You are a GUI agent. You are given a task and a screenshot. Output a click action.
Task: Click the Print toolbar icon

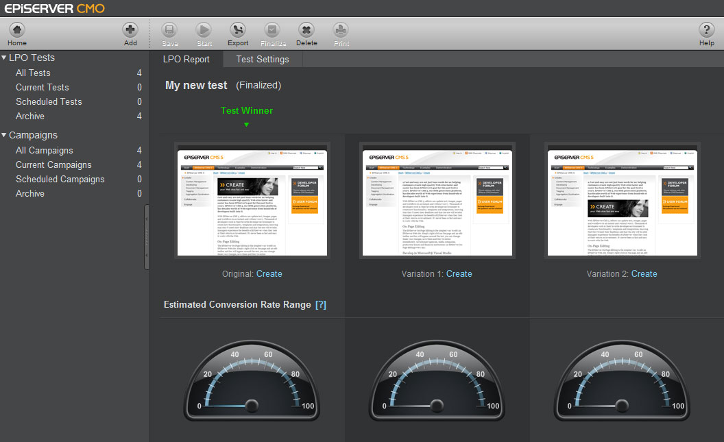[x=341, y=31]
